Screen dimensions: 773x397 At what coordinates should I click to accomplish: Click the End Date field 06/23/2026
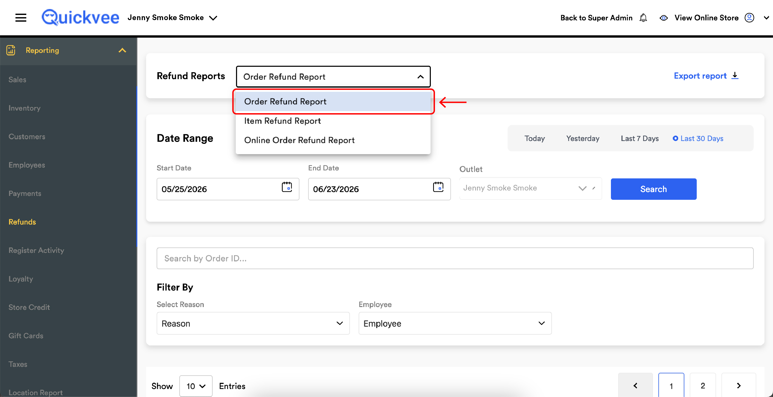pyautogui.click(x=379, y=189)
